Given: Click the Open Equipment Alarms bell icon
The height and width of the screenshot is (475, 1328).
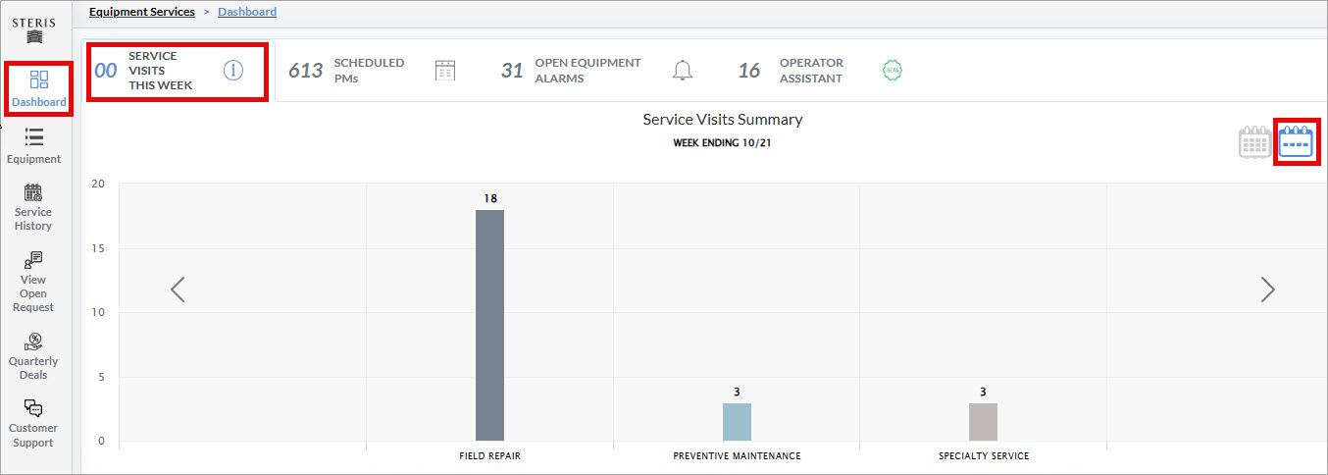Looking at the screenshot, I should [x=683, y=71].
